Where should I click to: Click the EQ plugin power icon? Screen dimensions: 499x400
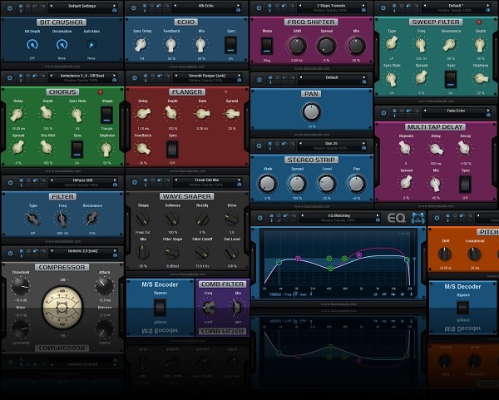click(x=260, y=218)
